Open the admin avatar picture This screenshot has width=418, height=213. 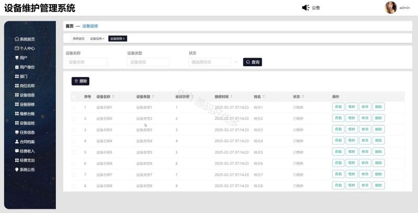point(391,7)
